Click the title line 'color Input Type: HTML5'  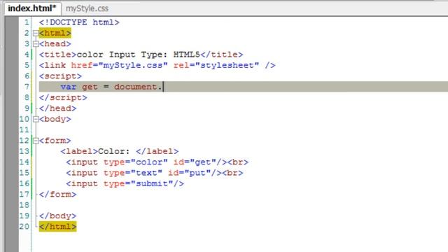tap(141, 55)
